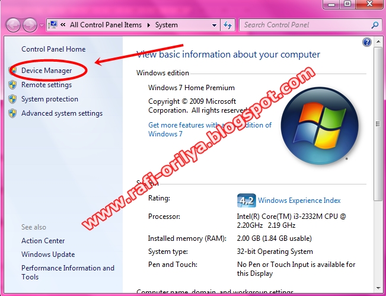Click the computer icon in address bar
The width and height of the screenshot is (386, 296).
(53, 25)
